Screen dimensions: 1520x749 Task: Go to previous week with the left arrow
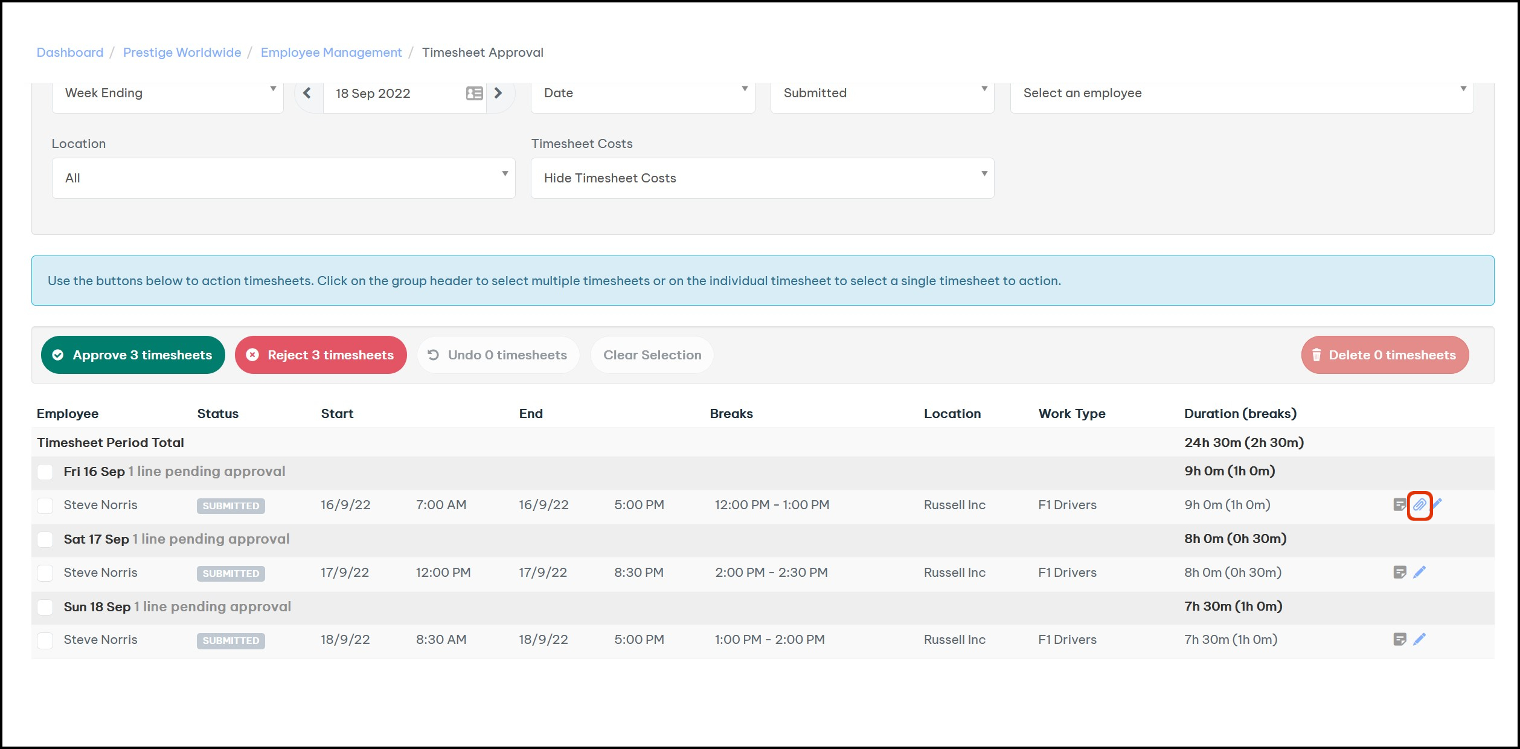[x=307, y=93]
